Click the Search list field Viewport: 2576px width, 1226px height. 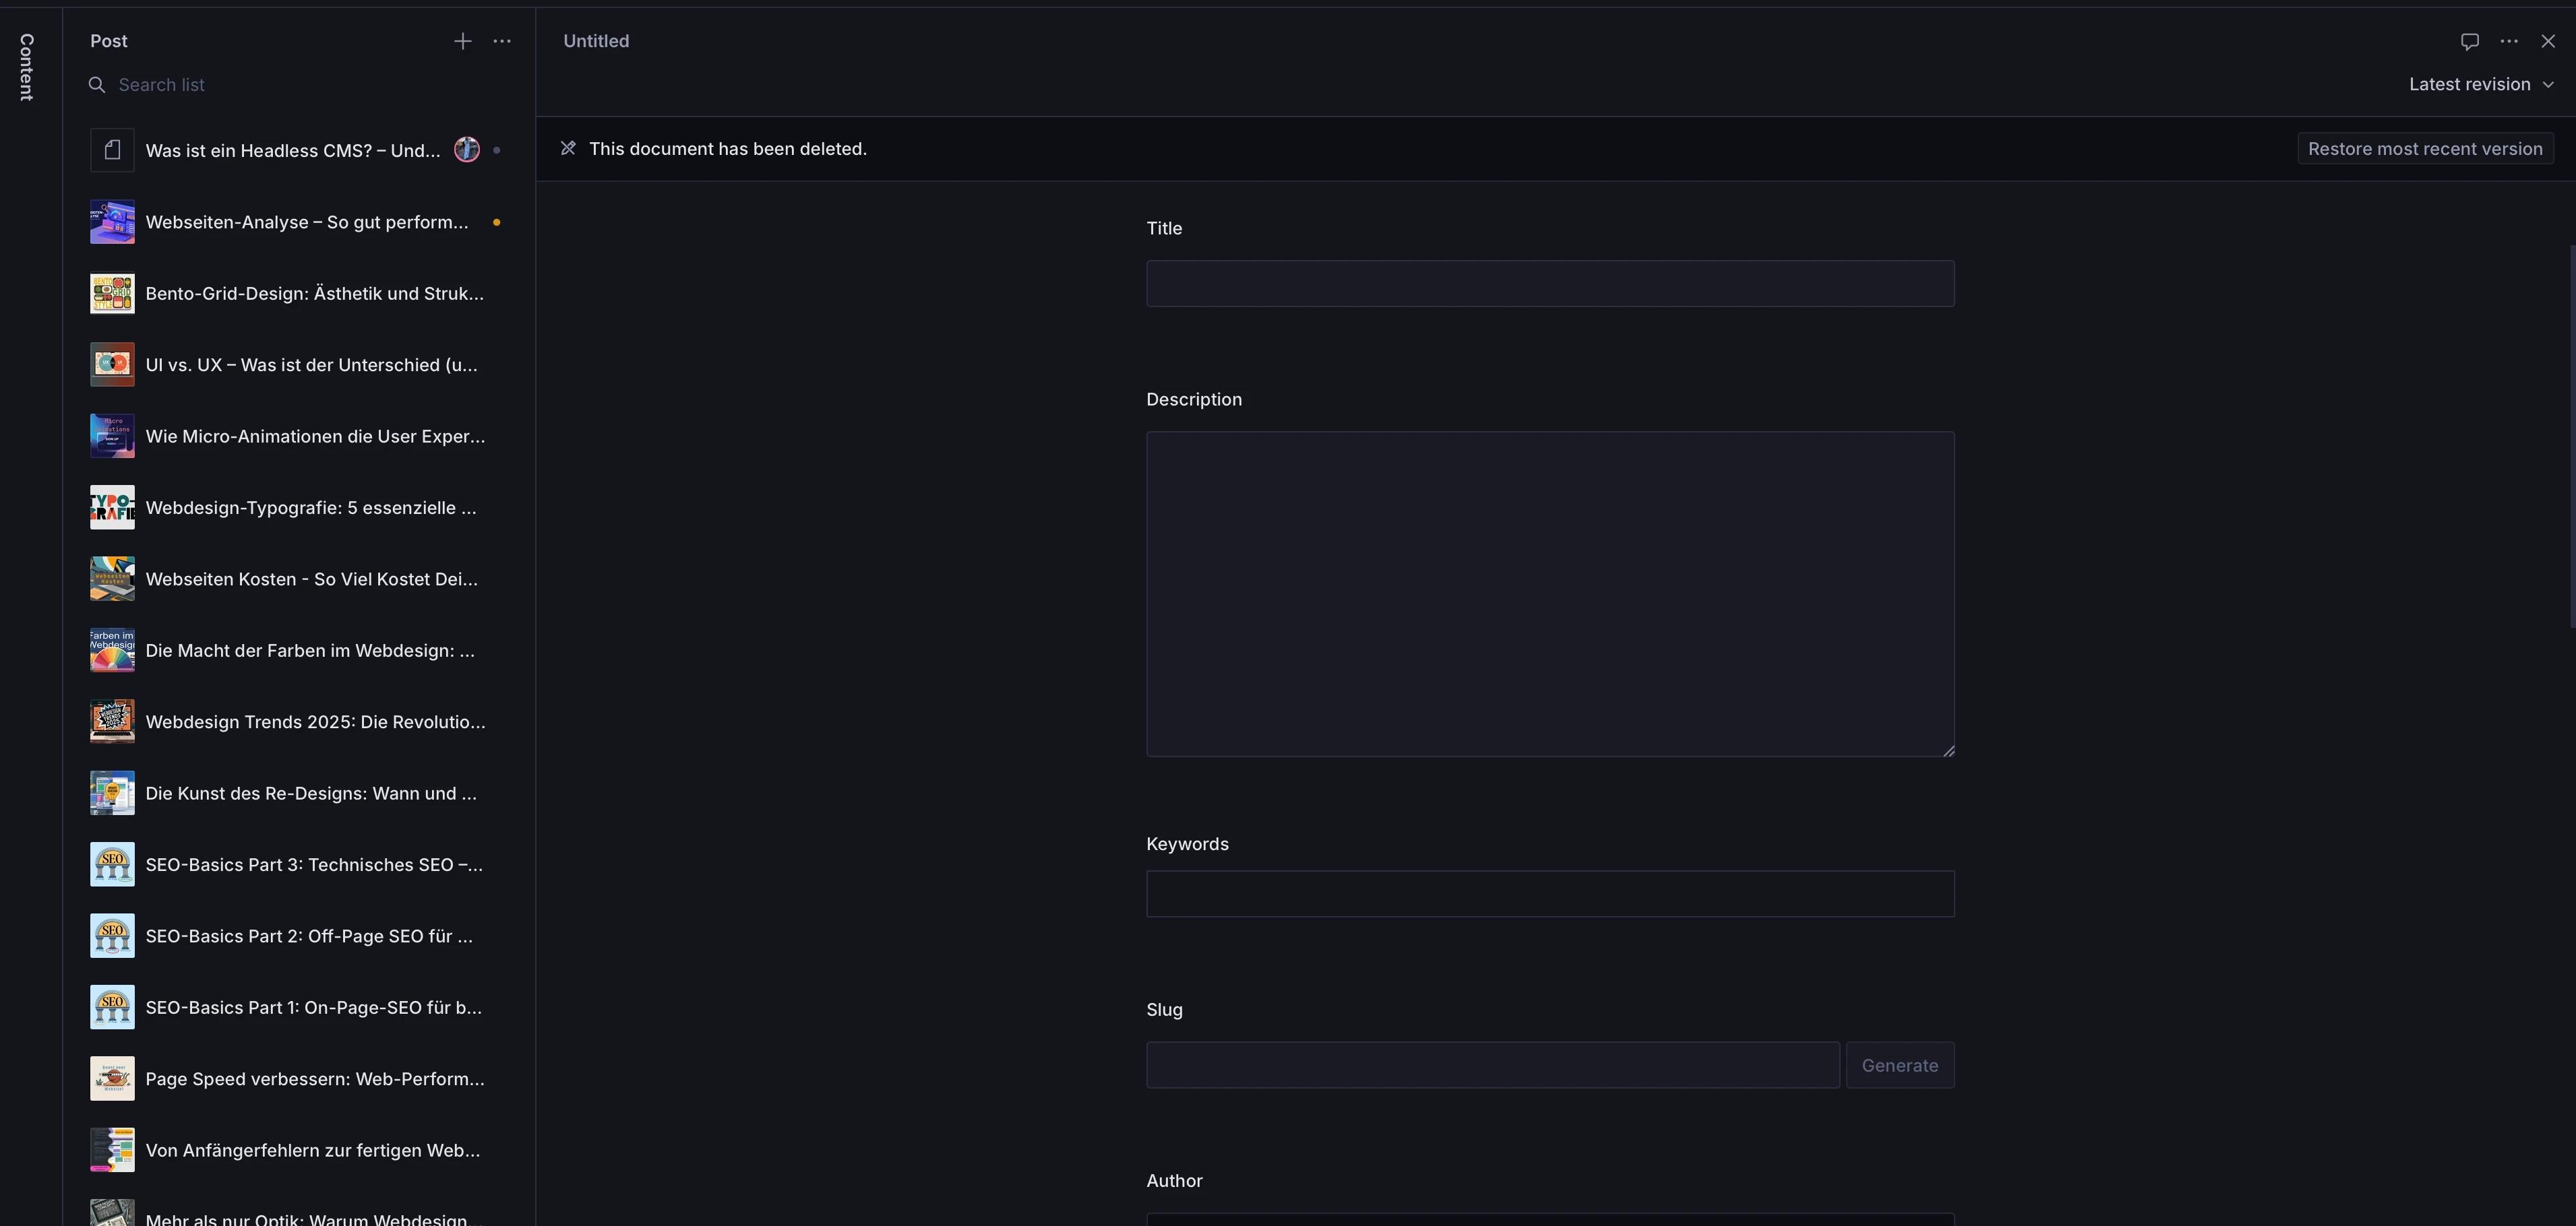[x=300, y=85]
